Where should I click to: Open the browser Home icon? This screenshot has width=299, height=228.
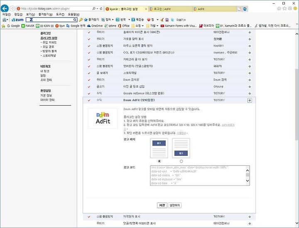tap(279, 8)
